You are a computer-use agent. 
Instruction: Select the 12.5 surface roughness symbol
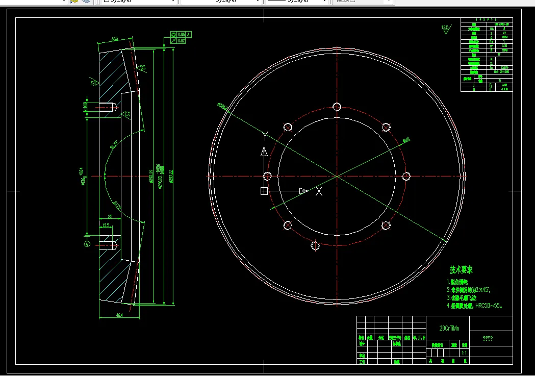446,29
